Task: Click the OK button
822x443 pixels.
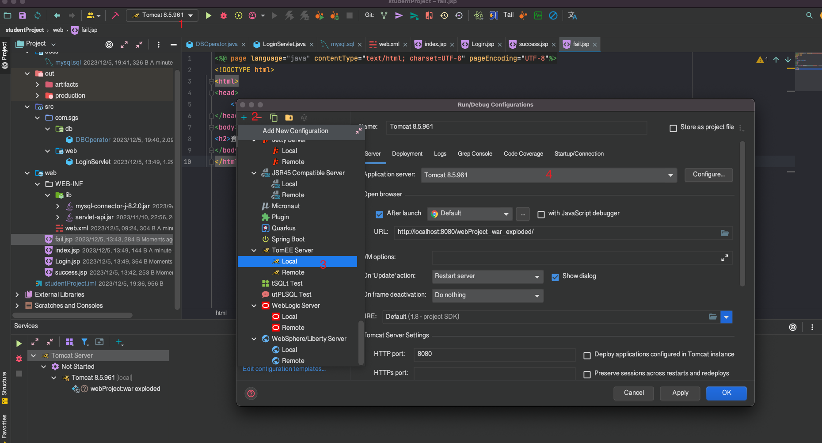Action: click(727, 393)
